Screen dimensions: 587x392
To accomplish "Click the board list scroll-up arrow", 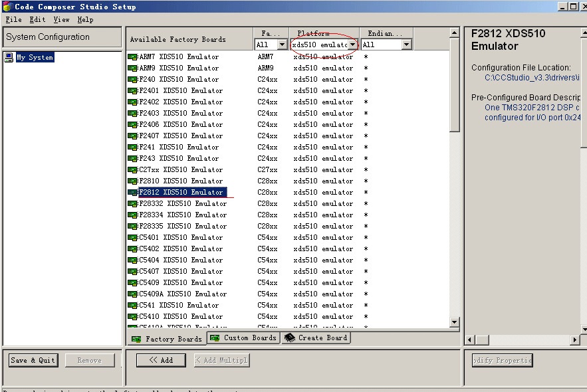I will point(455,33).
